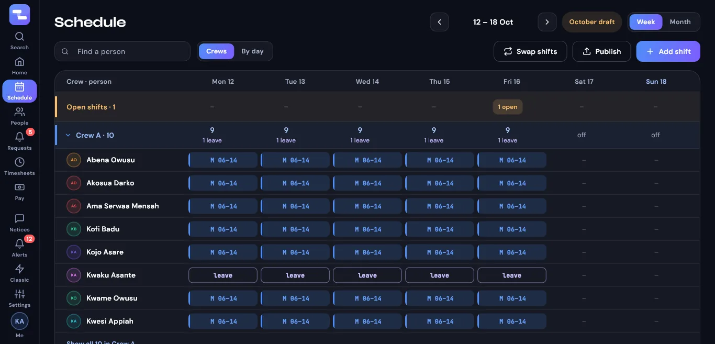Click Kwame Owusu's KO avatar
The width and height of the screenshot is (715, 344).
74,298
